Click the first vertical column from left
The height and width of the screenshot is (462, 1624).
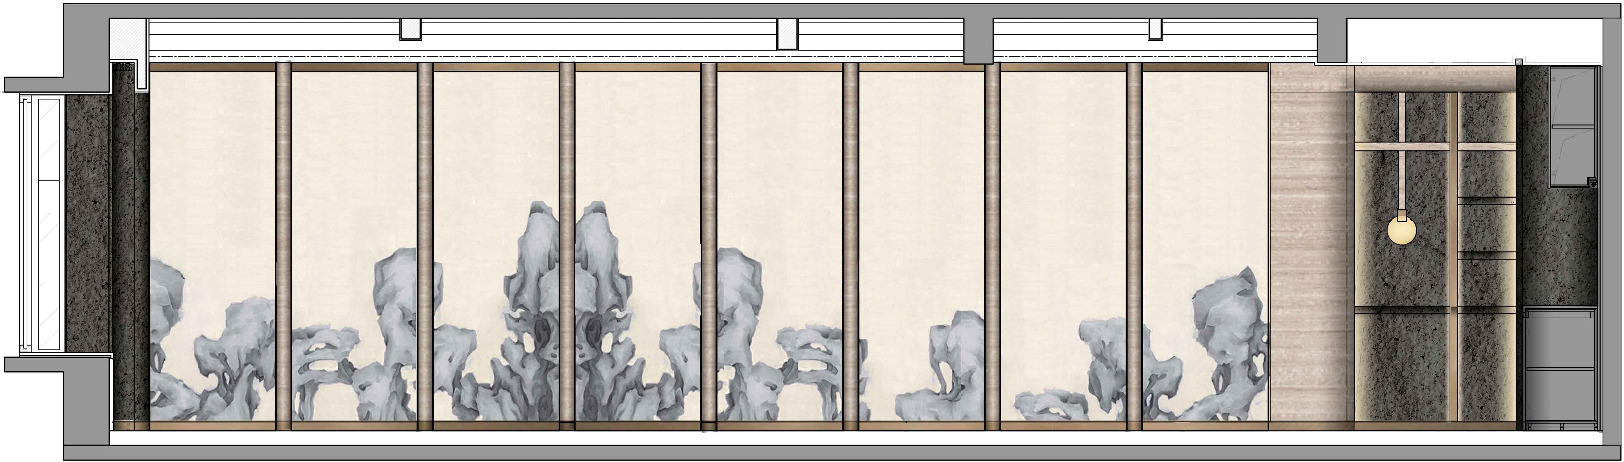point(284,246)
